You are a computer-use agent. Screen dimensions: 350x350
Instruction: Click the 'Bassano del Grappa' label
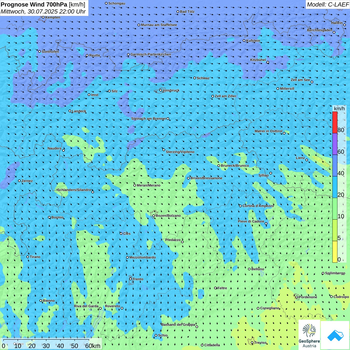(178, 324)
